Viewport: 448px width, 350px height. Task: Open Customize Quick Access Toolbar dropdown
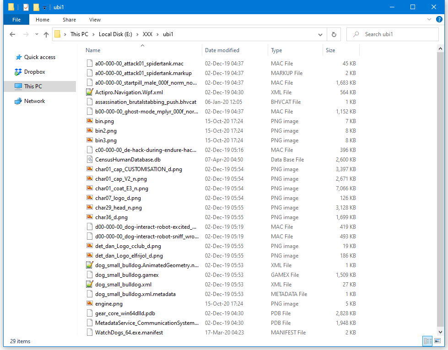pos(44,8)
